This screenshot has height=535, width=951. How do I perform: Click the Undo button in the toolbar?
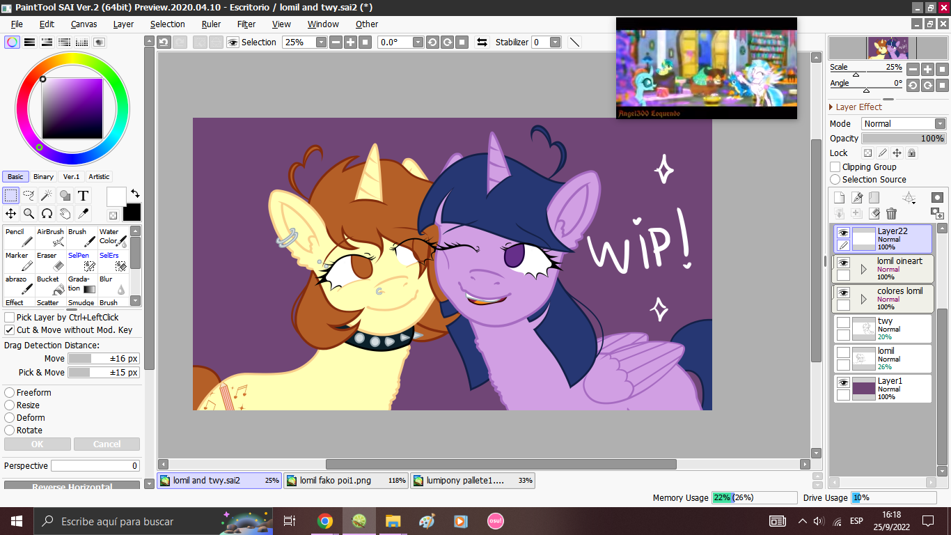coord(164,42)
